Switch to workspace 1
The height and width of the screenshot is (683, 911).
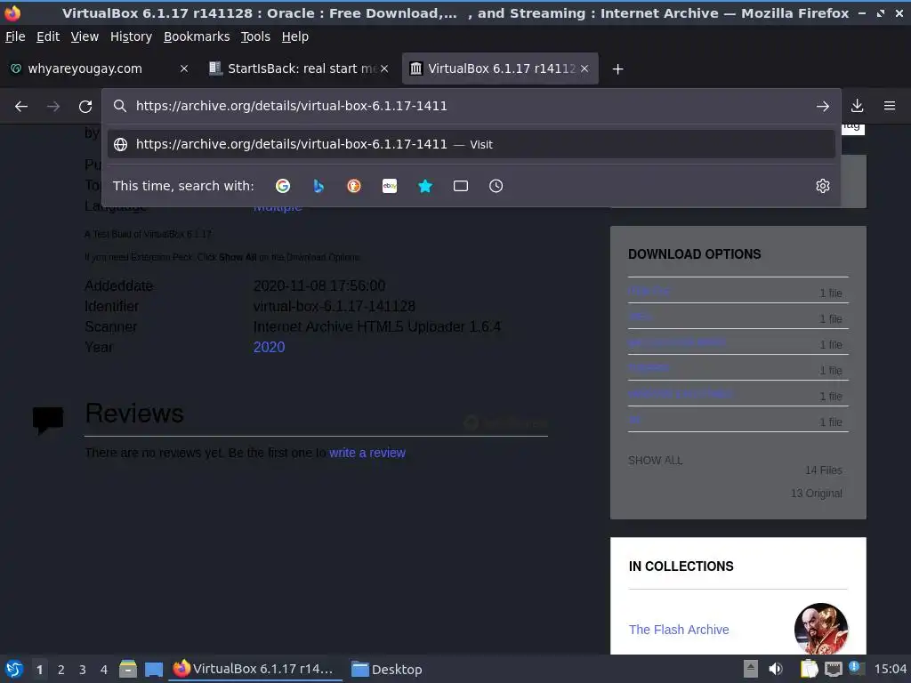[39, 669]
